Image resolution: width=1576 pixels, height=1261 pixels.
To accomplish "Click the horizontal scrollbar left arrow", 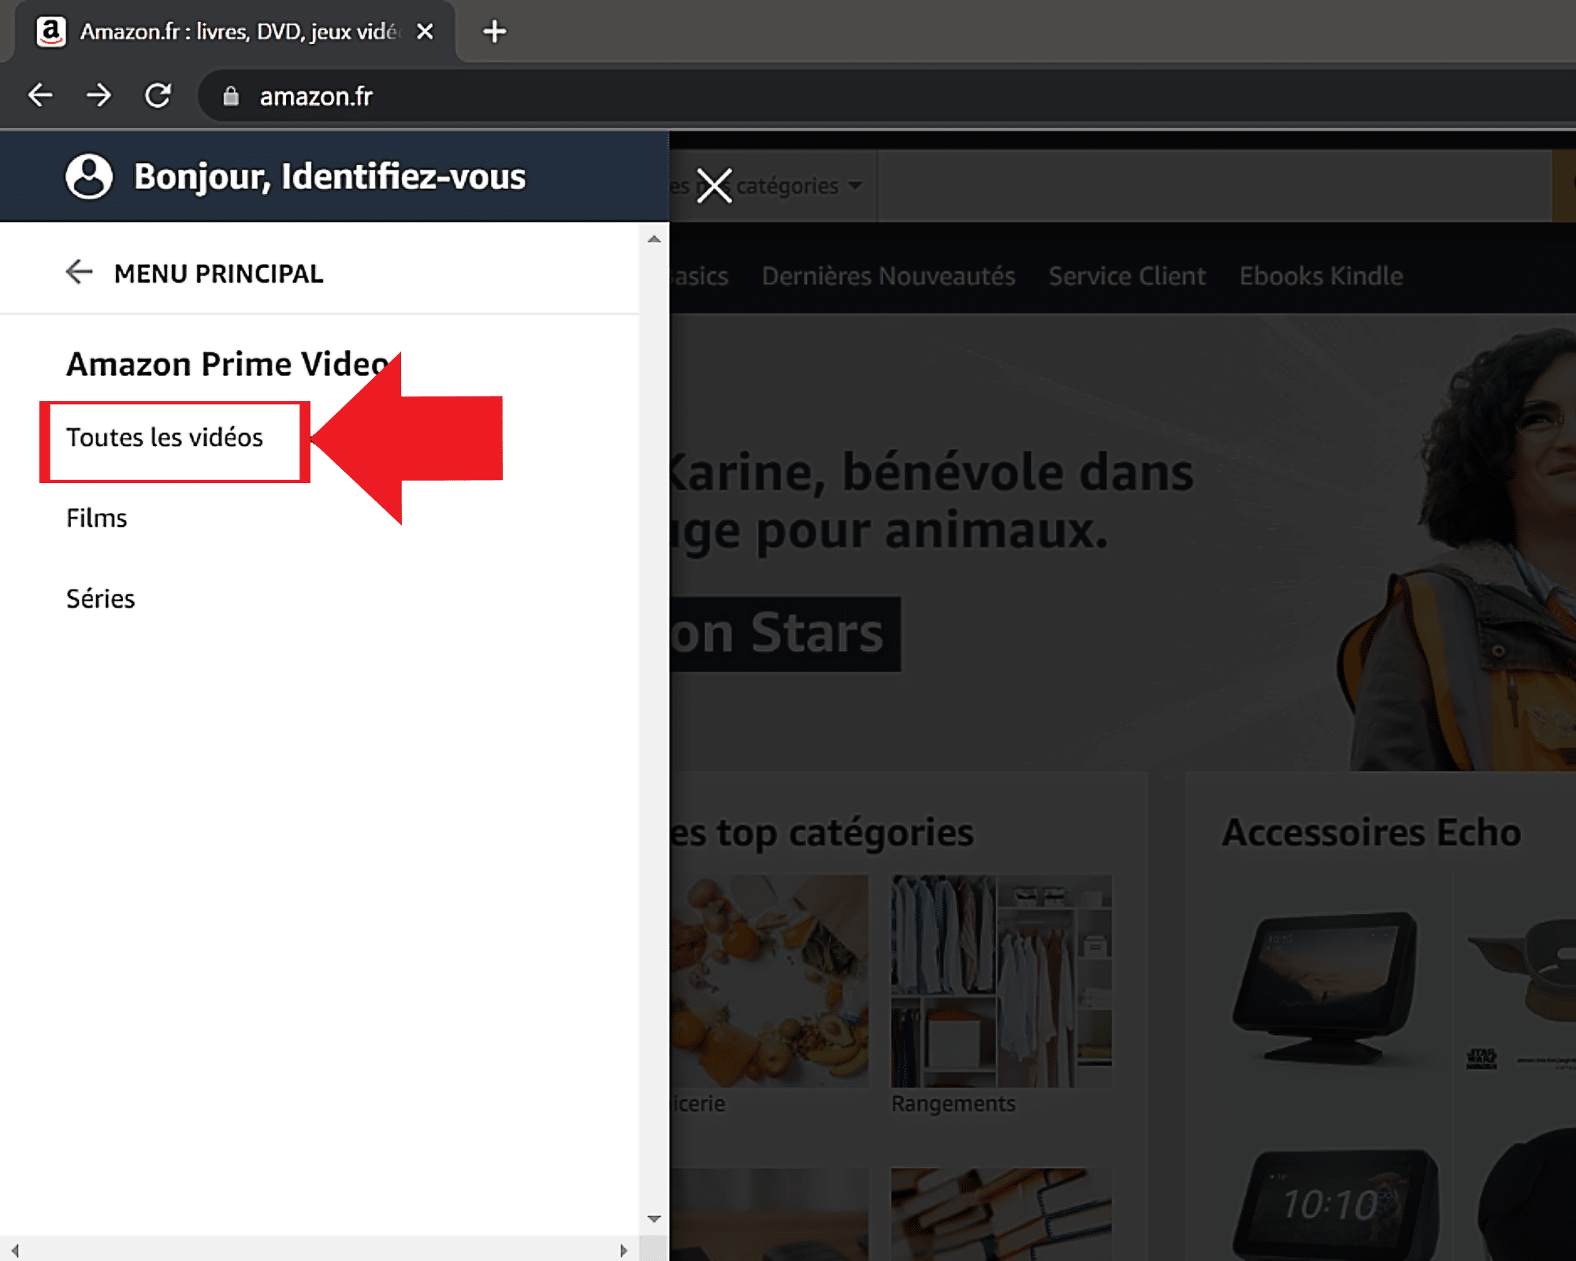I will pos(14,1251).
